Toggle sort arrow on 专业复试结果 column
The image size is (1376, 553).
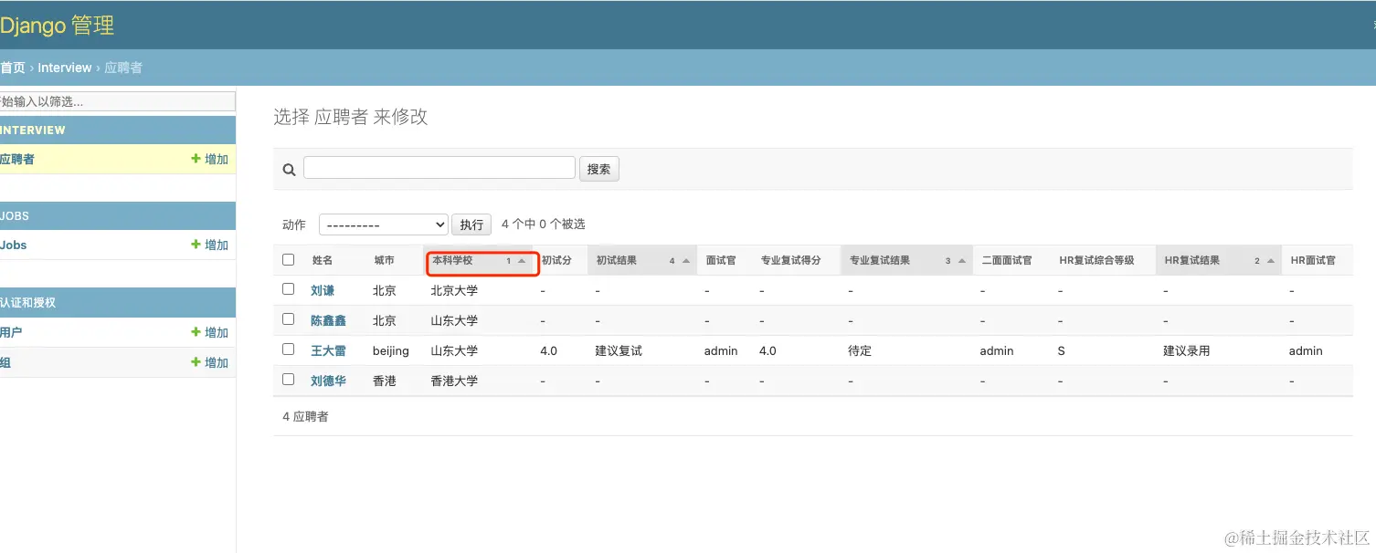coord(961,261)
